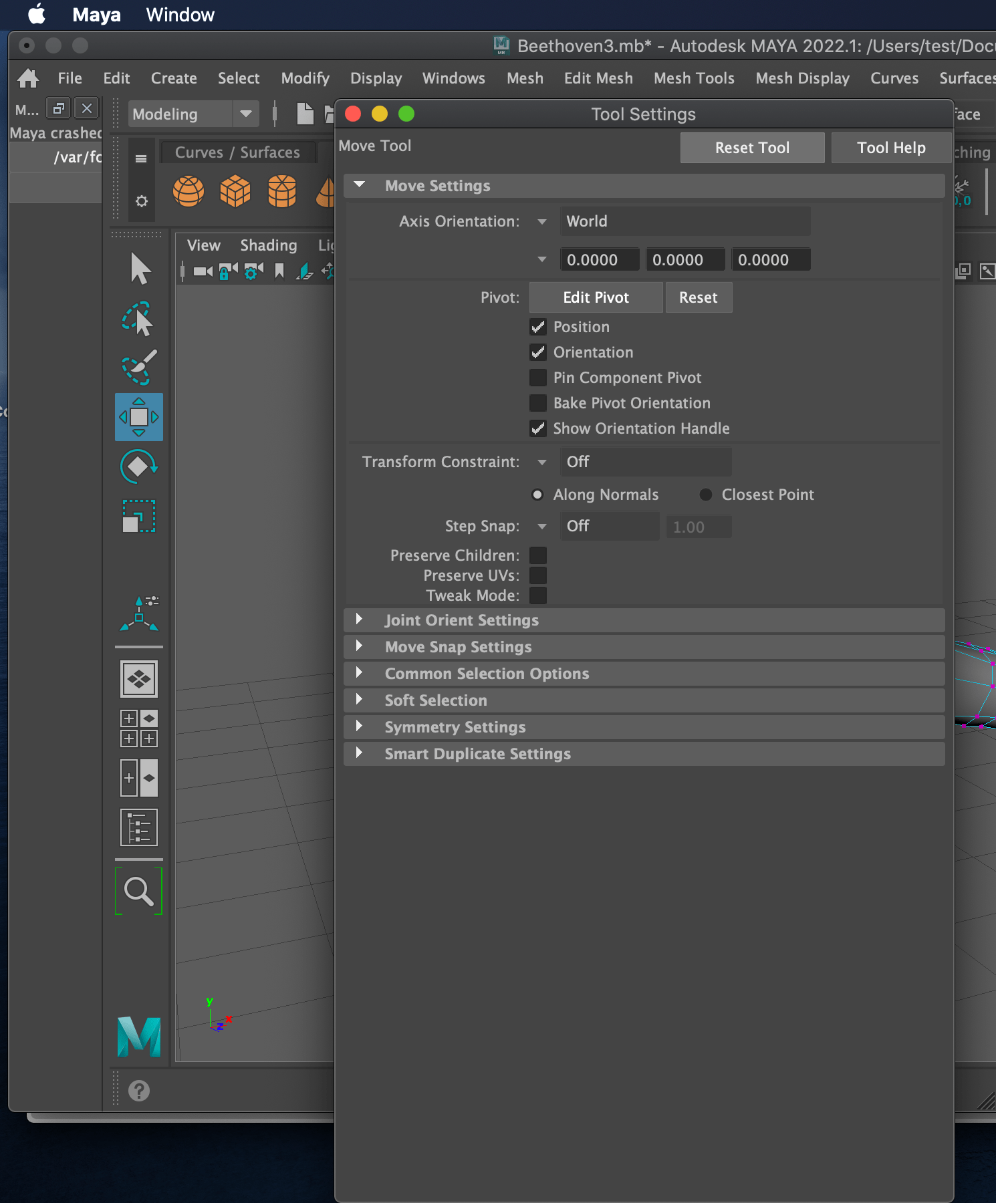This screenshot has width=996, height=1203.
Task: Create a polygon cylinder from shelf
Action: click(x=282, y=191)
